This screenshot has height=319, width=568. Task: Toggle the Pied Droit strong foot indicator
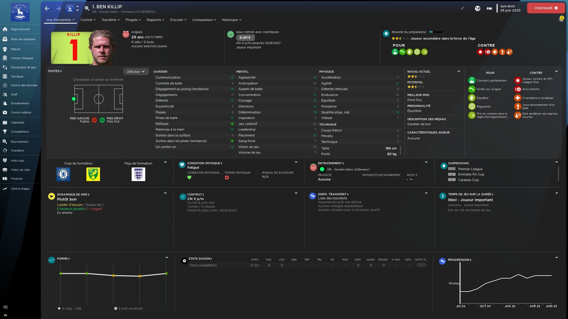click(102, 120)
